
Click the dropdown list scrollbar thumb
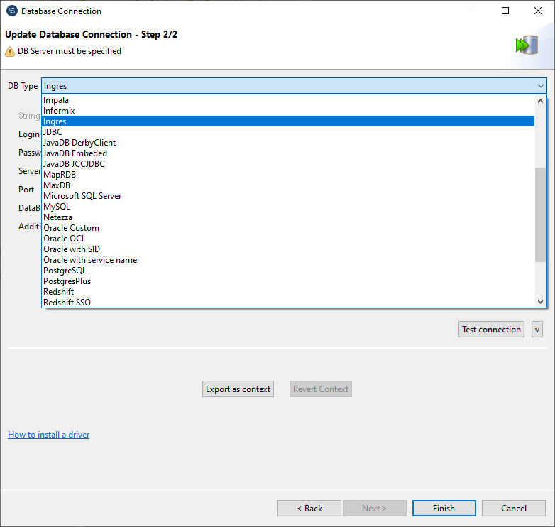(x=540, y=214)
